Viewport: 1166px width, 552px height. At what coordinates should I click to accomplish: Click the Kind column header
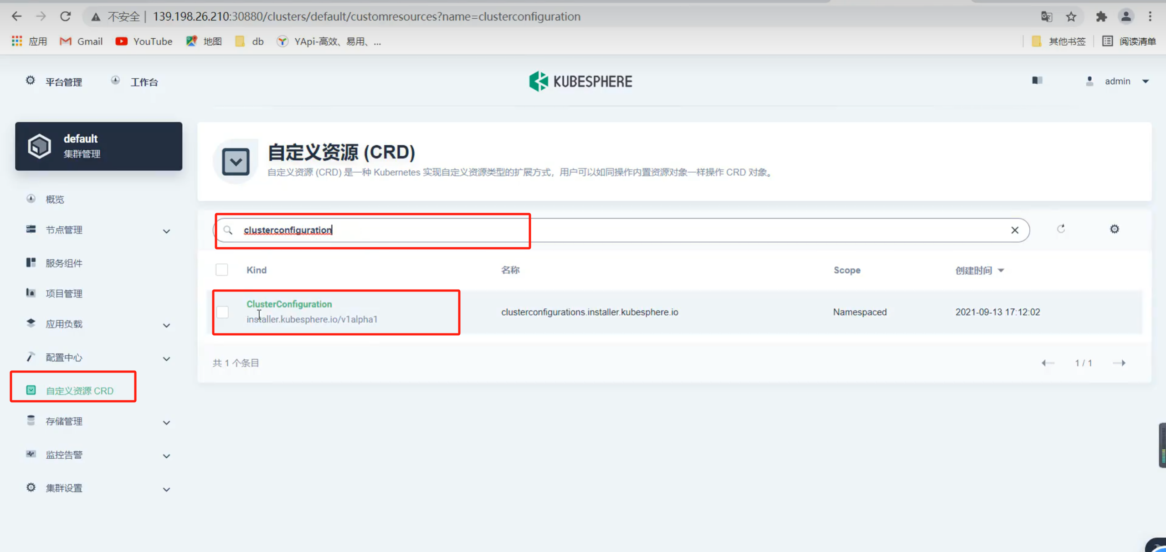click(257, 270)
